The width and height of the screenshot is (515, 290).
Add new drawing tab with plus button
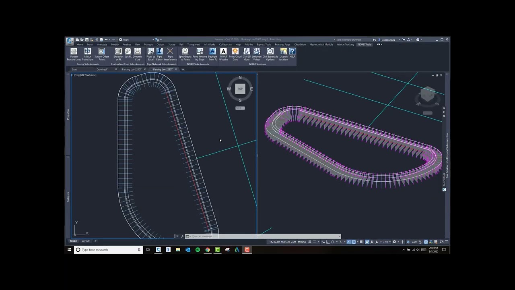183,69
